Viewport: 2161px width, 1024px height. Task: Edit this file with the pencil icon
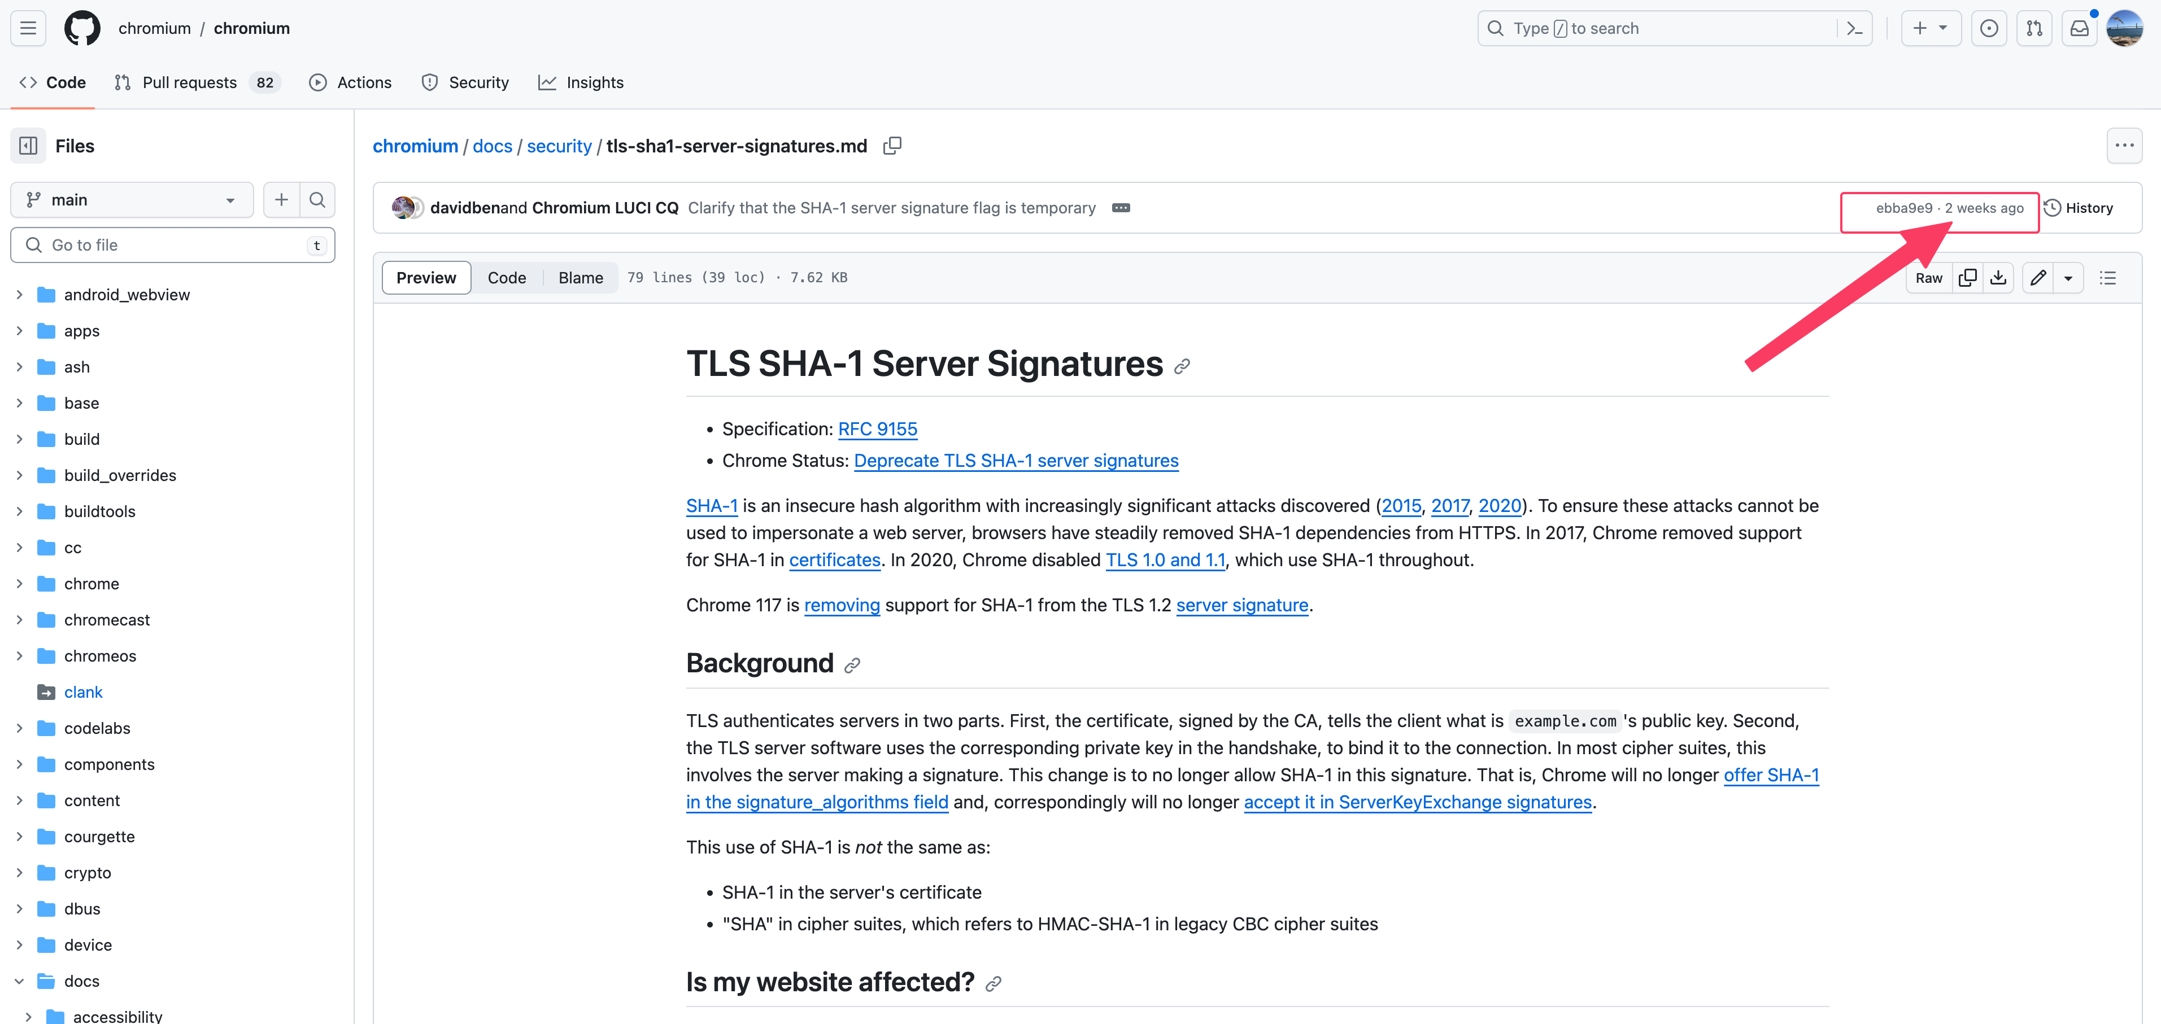[2038, 277]
